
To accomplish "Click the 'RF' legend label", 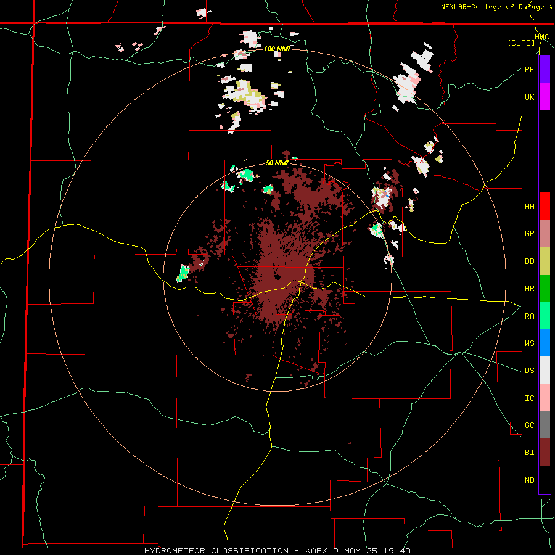I will tap(529, 69).
